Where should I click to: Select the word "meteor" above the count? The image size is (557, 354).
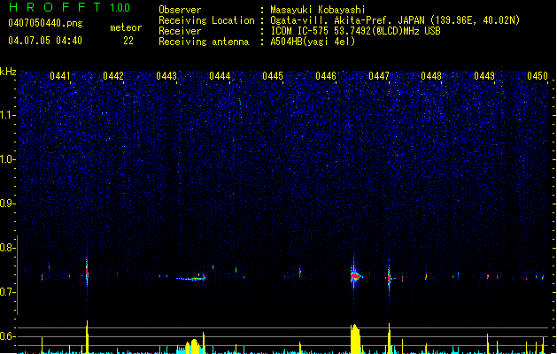[126, 27]
